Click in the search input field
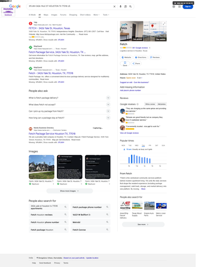The width and height of the screenshot is (198, 267). 70,6
